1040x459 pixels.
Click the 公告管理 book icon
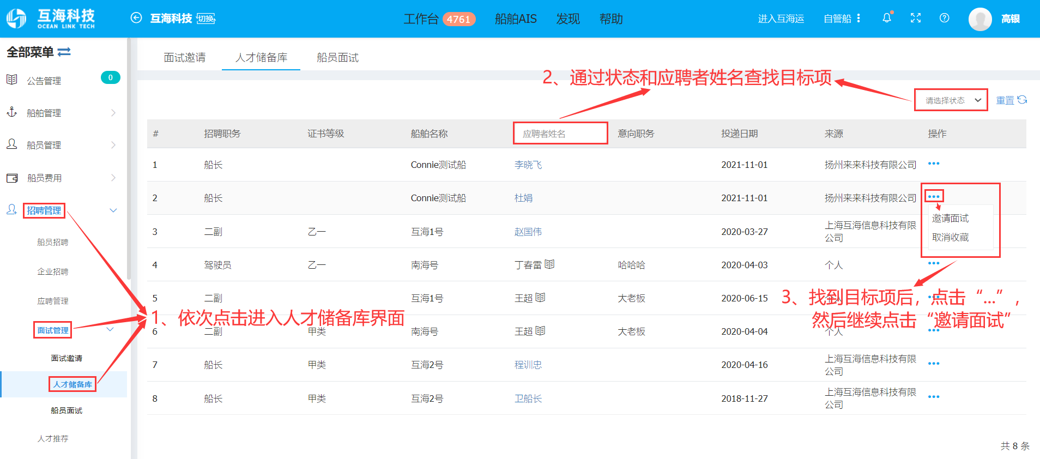coord(12,80)
